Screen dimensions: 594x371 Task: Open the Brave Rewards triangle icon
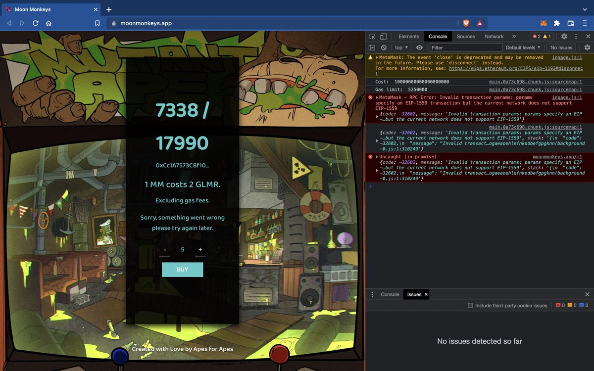tap(480, 23)
